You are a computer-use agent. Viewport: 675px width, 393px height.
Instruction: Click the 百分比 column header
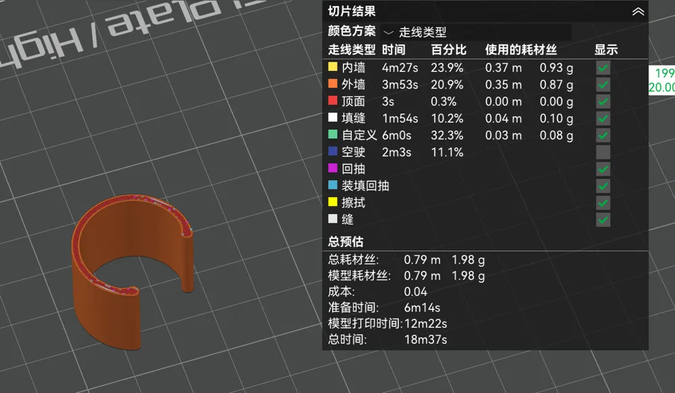[x=449, y=50]
